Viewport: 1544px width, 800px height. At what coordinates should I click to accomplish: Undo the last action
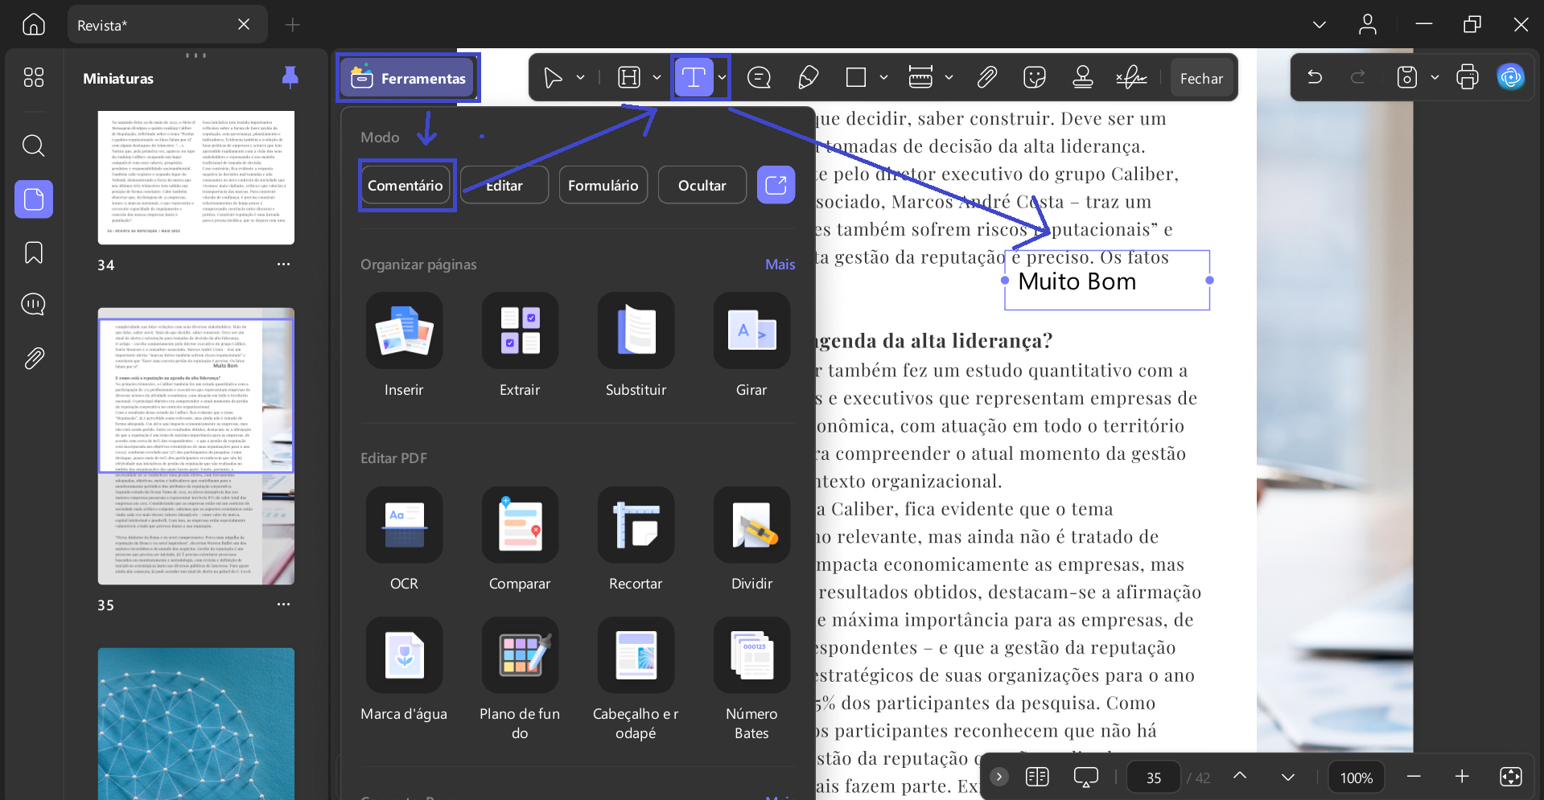[1315, 78]
